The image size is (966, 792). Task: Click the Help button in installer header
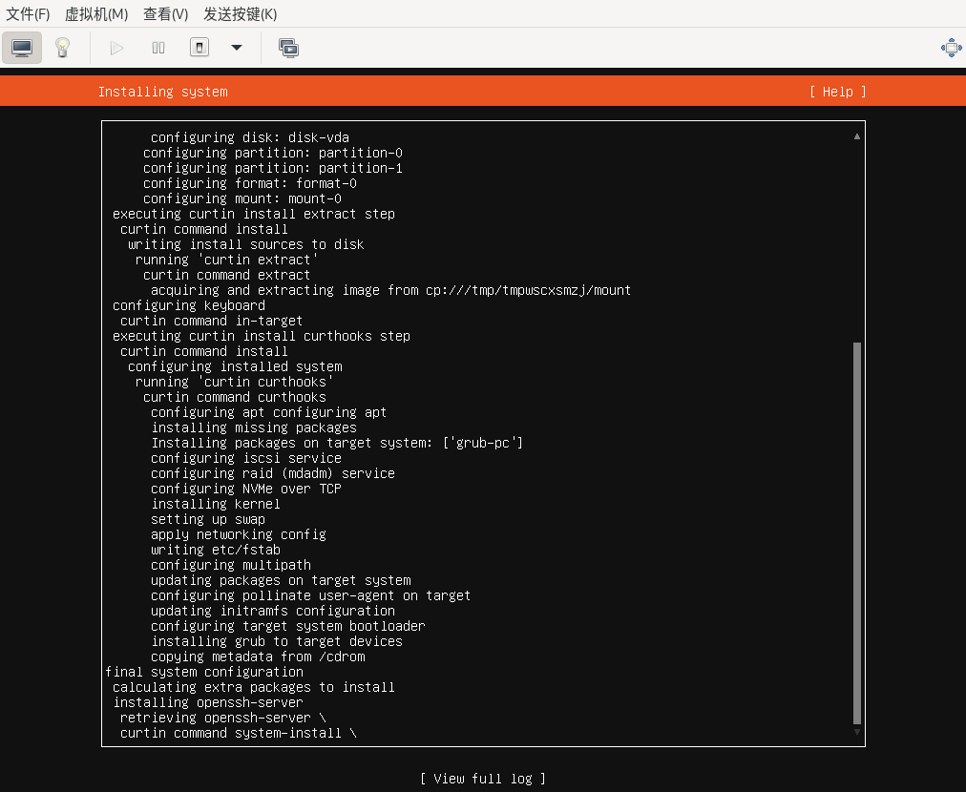tap(838, 92)
